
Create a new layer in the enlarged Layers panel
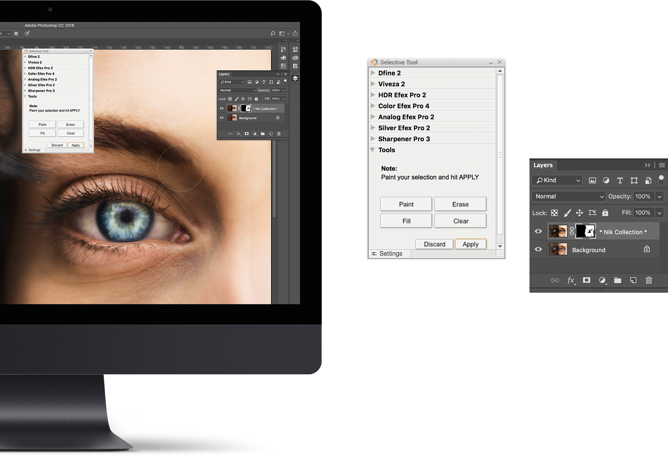pos(633,280)
